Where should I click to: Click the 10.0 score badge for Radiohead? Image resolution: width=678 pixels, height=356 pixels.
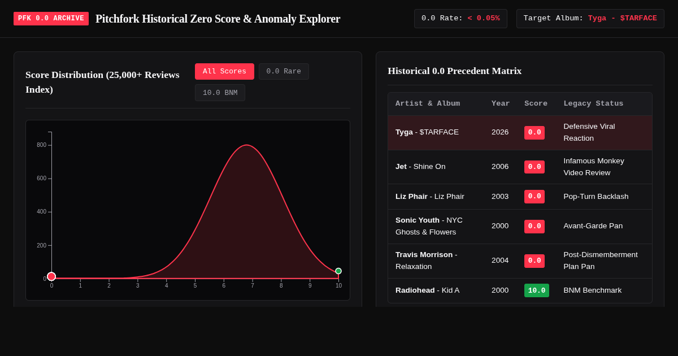537,290
